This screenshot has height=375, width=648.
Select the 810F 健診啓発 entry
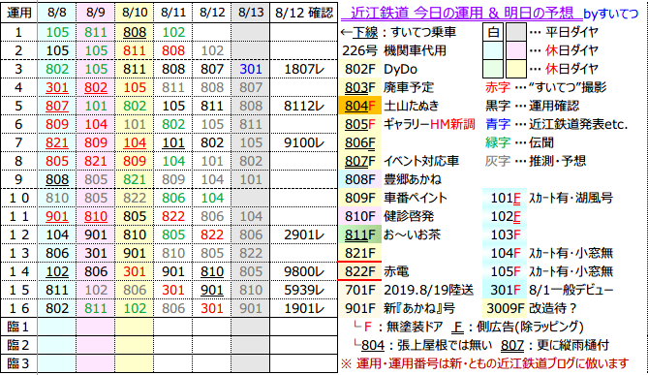click(x=386, y=216)
